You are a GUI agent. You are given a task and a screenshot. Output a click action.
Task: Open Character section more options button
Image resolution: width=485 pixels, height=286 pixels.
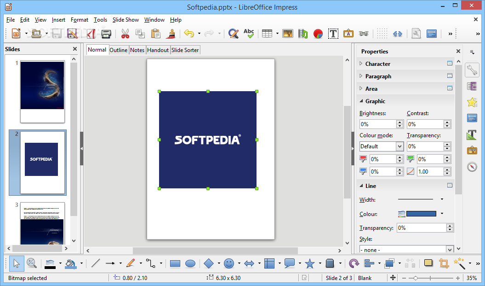tap(450, 63)
